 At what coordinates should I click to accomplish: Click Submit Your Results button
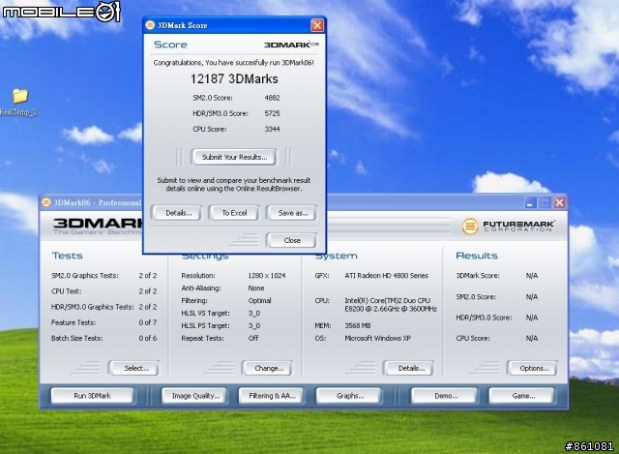click(x=234, y=157)
